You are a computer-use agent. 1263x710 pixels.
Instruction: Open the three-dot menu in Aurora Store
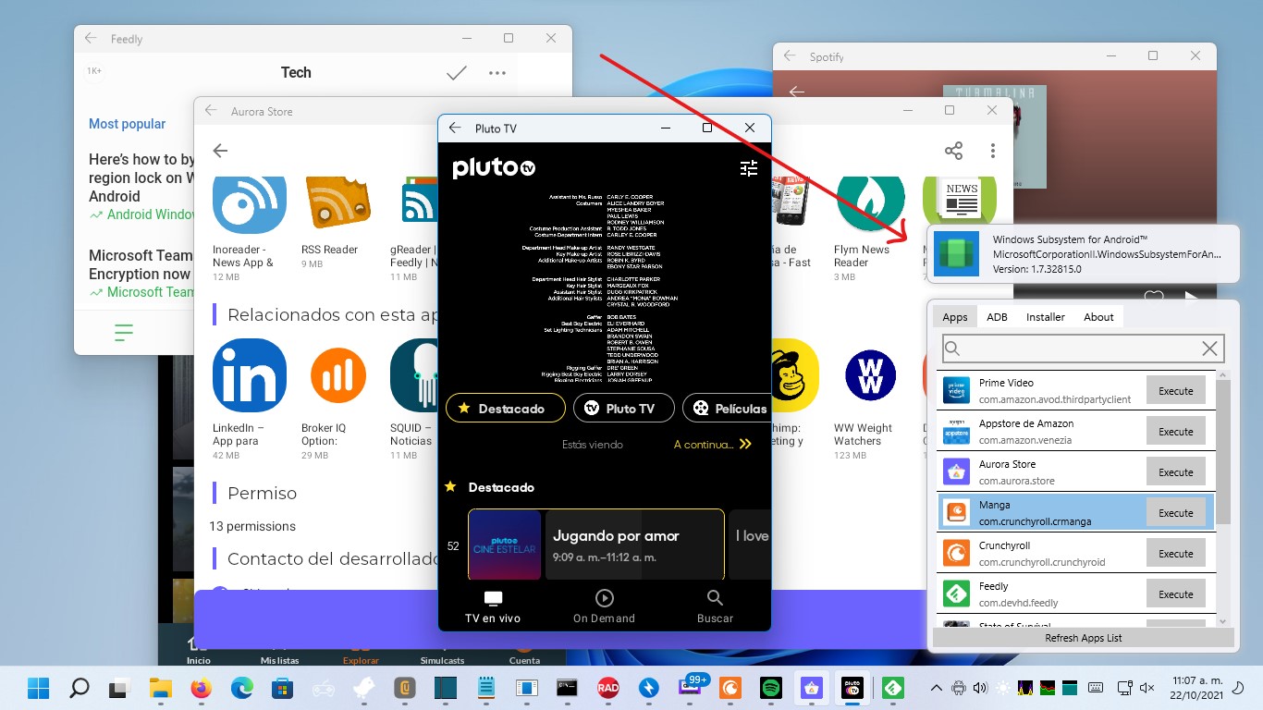coord(993,151)
